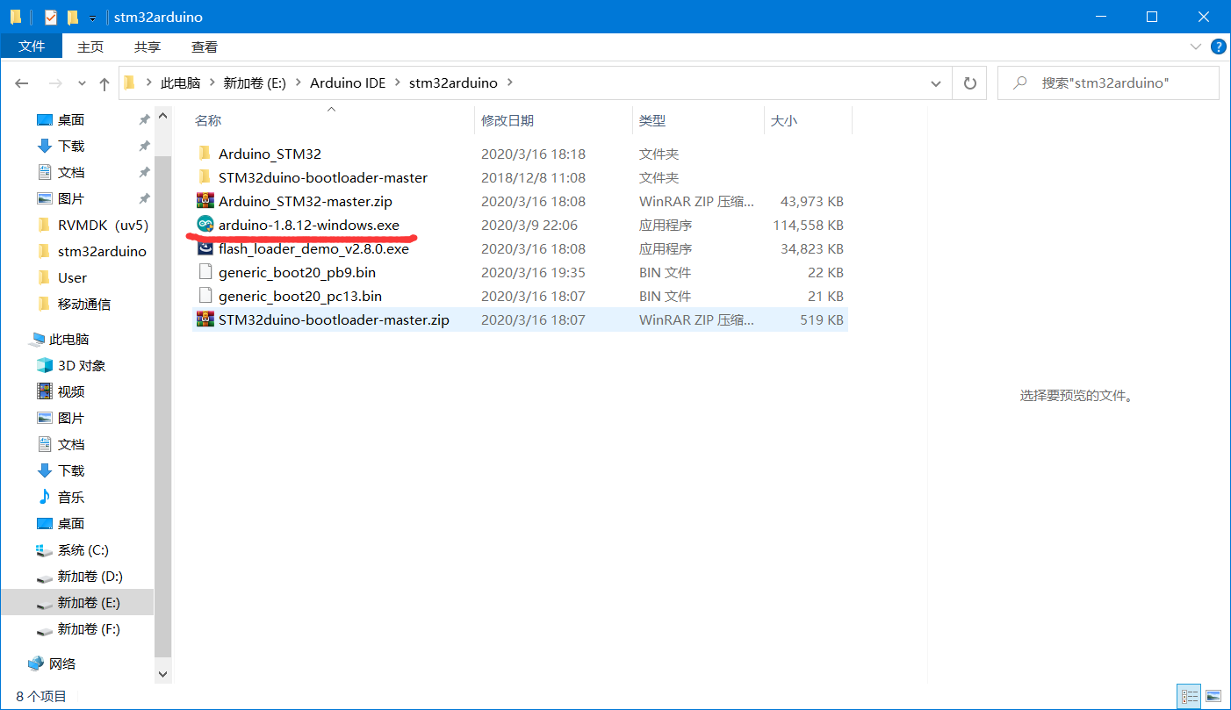Select 此电脑 in the navigation pane

68,340
